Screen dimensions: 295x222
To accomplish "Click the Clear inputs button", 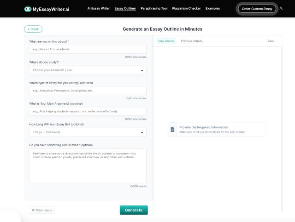I will click(42, 210).
